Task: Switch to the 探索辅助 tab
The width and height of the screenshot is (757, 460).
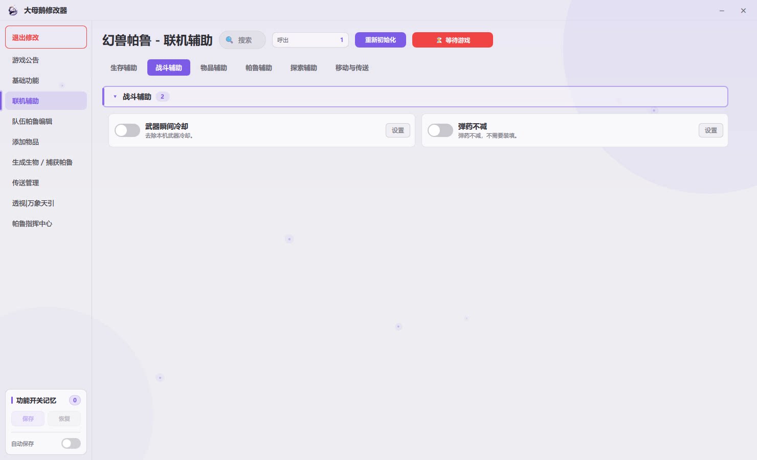Action: point(304,67)
